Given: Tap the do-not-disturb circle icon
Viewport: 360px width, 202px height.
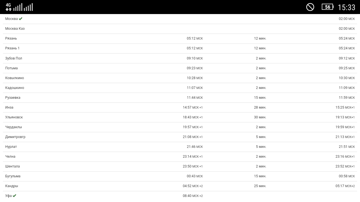Looking at the screenshot, I should pos(310,7).
